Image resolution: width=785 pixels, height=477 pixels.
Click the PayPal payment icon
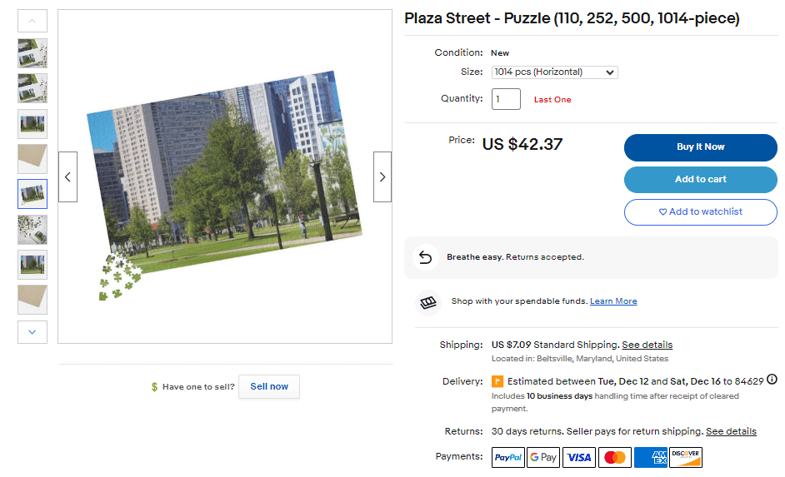508,457
